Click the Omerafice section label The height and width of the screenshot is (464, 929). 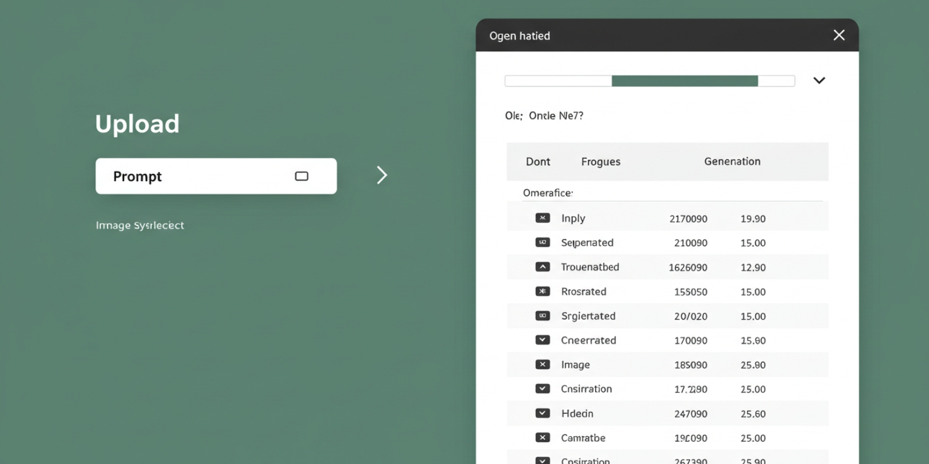(547, 193)
